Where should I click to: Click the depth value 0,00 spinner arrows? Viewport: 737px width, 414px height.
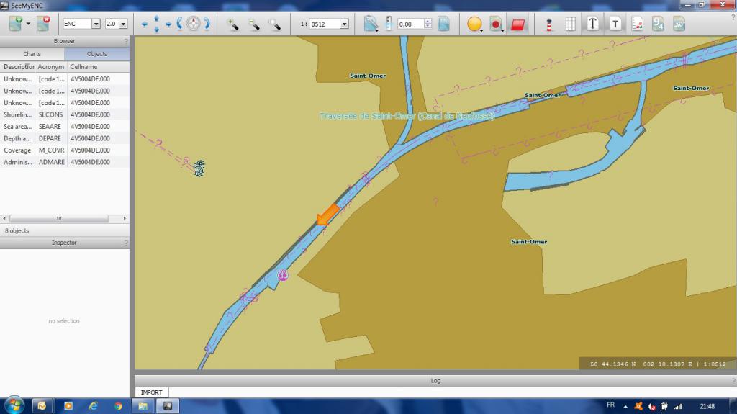pyautogui.click(x=428, y=24)
